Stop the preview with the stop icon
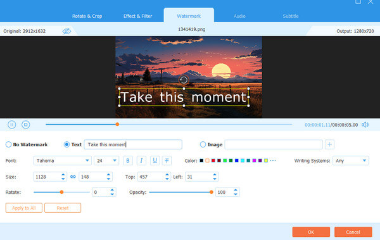 tap(26, 125)
